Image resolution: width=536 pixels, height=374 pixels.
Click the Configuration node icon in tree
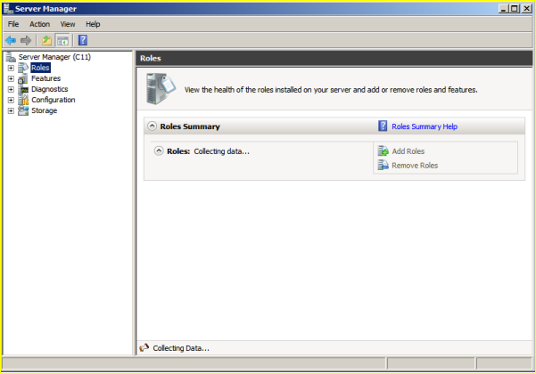23,100
